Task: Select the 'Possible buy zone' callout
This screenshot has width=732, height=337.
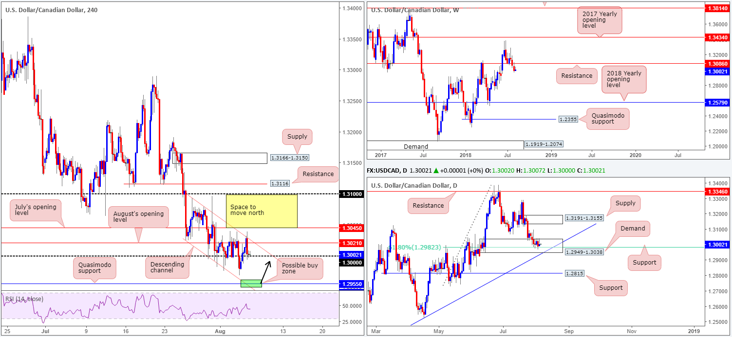Action: point(300,268)
